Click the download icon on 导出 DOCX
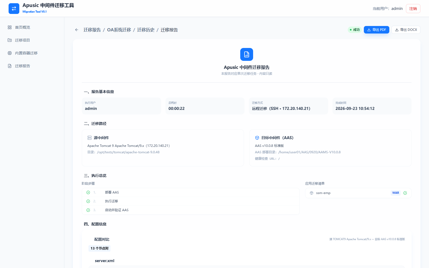 click(x=397, y=30)
